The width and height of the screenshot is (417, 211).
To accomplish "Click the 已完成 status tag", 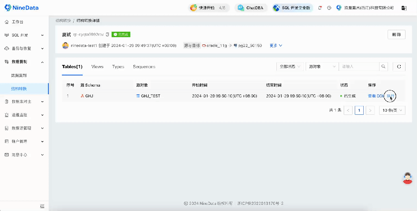I will tap(121, 35).
